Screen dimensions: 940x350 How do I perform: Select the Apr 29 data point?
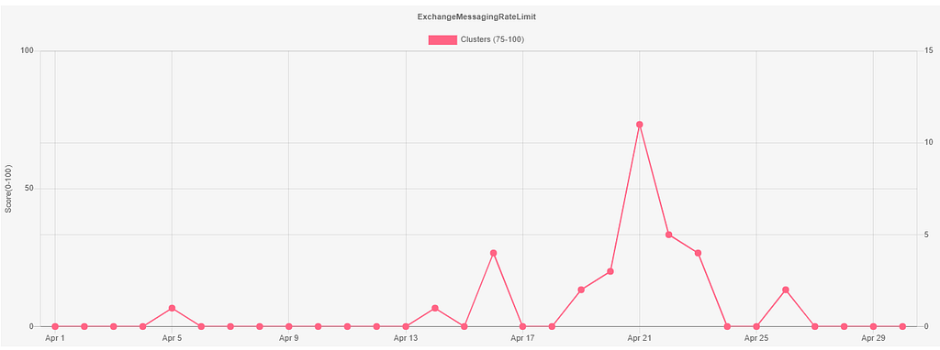[x=873, y=327]
